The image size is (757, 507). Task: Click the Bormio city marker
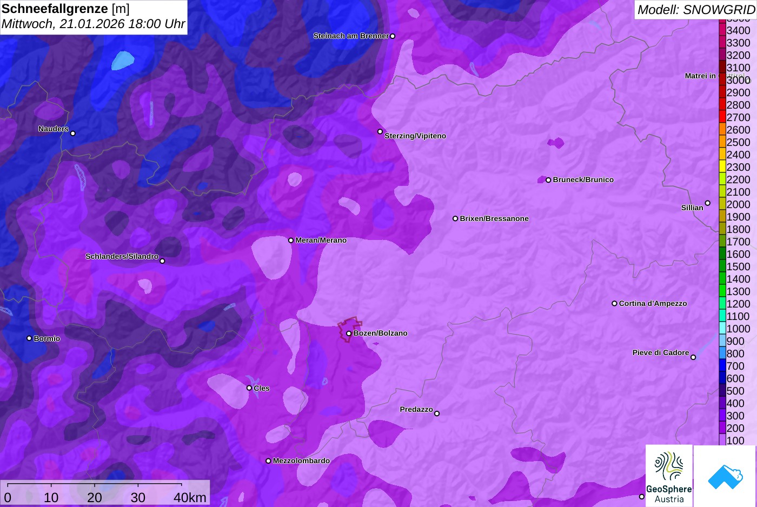coord(29,338)
